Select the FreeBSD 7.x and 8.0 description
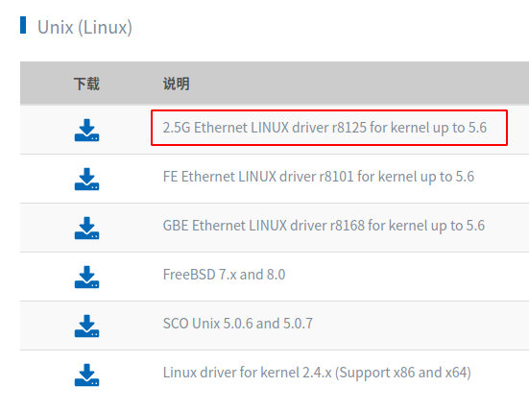Screen dimensions: 529x411 (224, 275)
